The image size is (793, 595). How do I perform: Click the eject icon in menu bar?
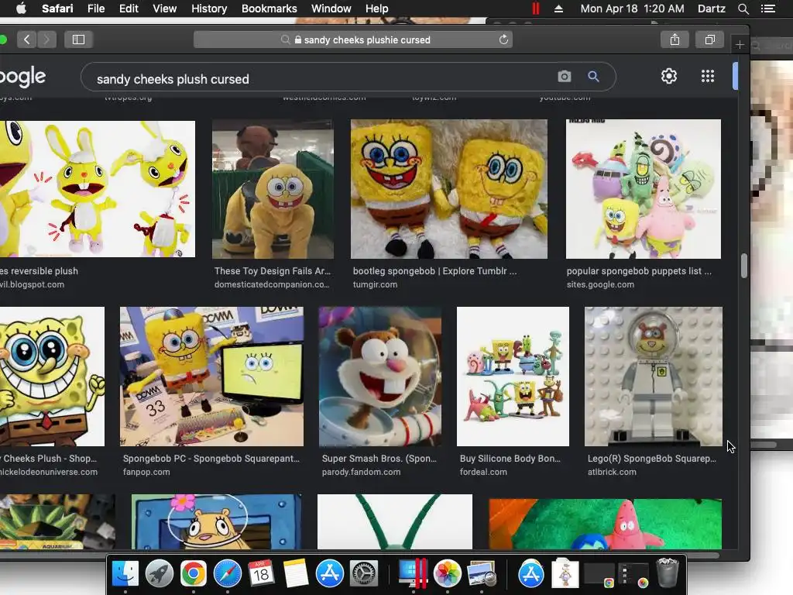(558, 9)
